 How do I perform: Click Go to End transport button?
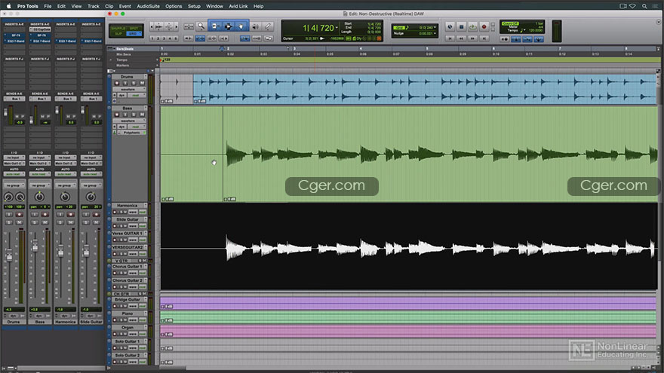coord(484,38)
